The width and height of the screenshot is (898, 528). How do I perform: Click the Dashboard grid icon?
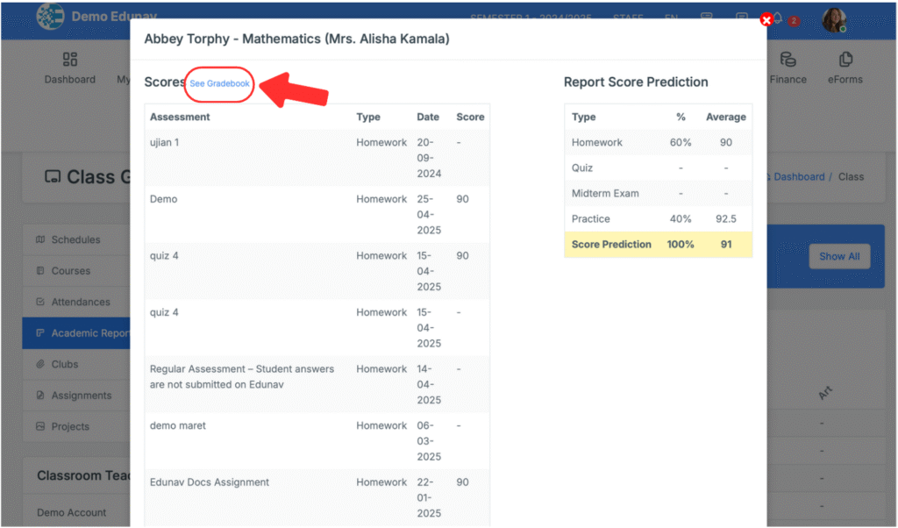pos(70,60)
